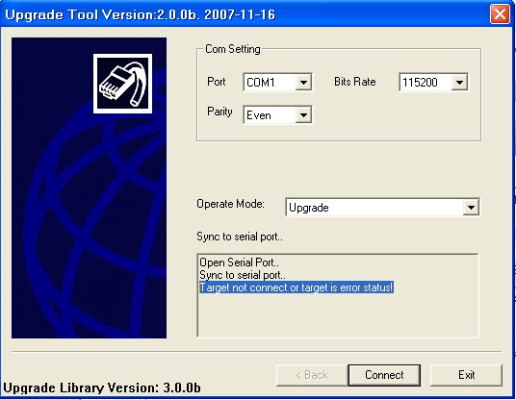Click the disabled Back button
Viewport: 516px width, 400px height.
[x=312, y=375]
